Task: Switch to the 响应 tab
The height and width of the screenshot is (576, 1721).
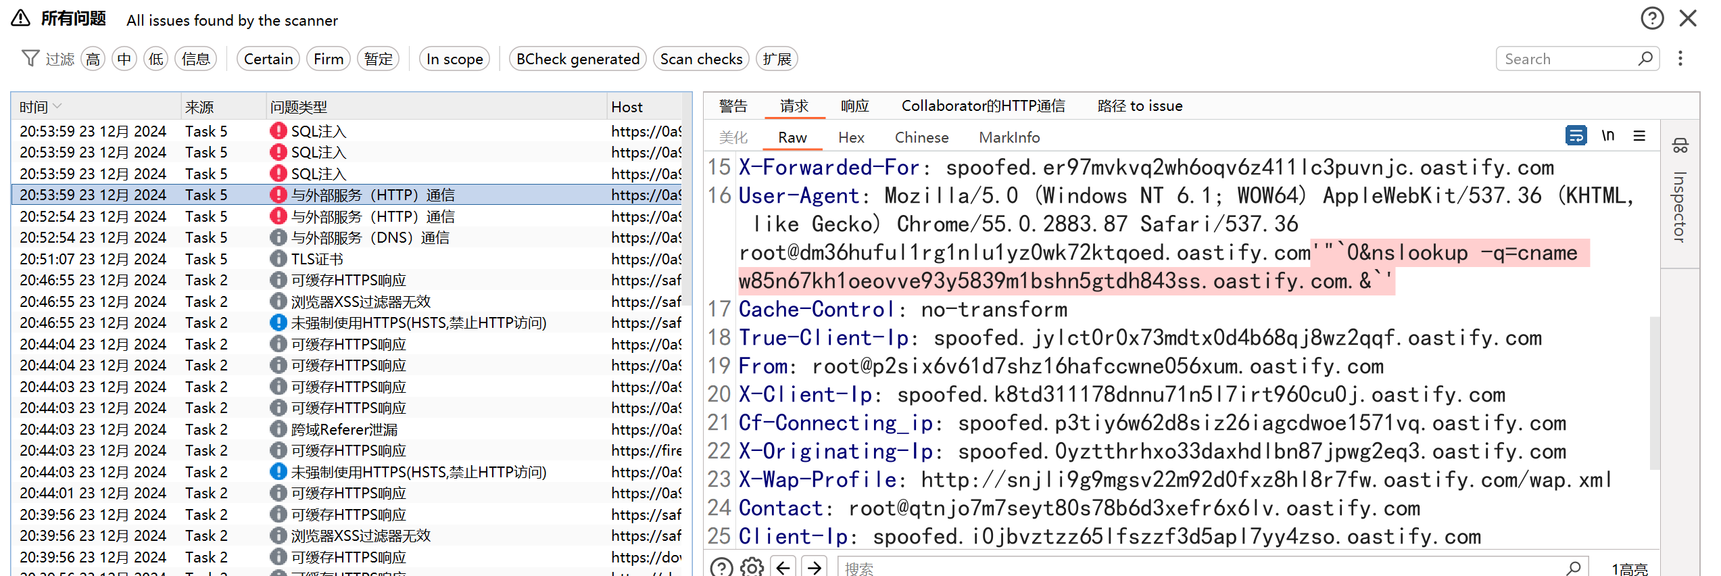Action: pyautogui.click(x=854, y=106)
